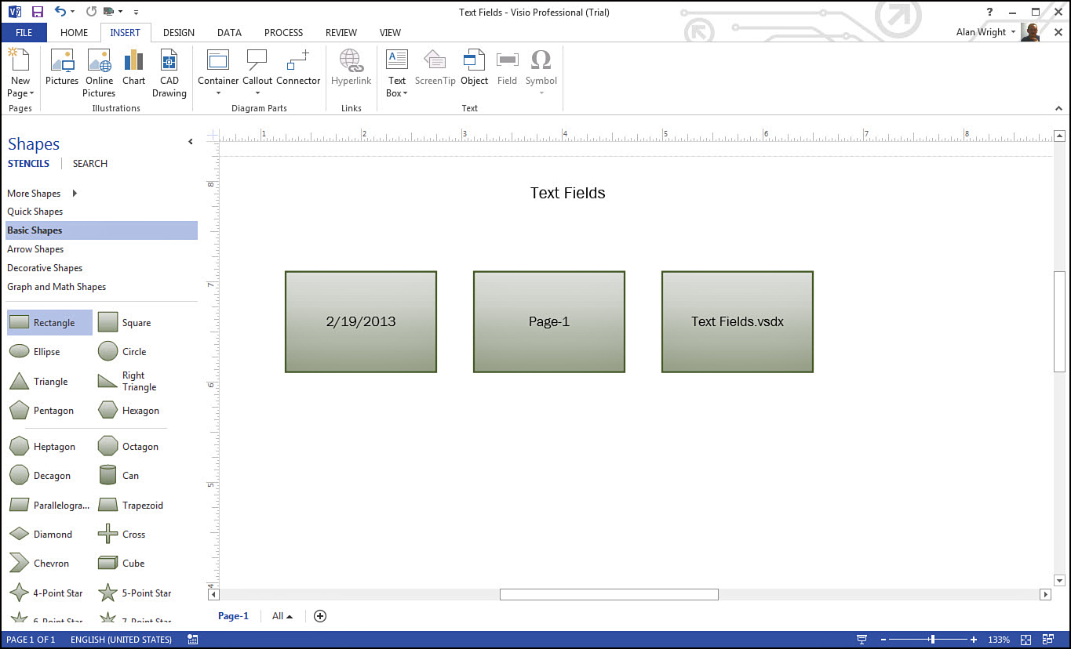
Task: Switch to the VIEW tab
Action: click(390, 32)
